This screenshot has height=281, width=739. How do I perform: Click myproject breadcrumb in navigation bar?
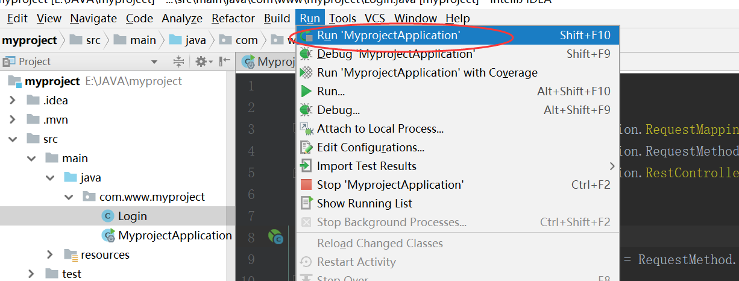(30, 40)
